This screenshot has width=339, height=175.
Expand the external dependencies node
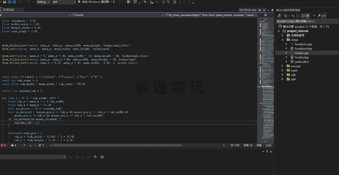point(282,35)
